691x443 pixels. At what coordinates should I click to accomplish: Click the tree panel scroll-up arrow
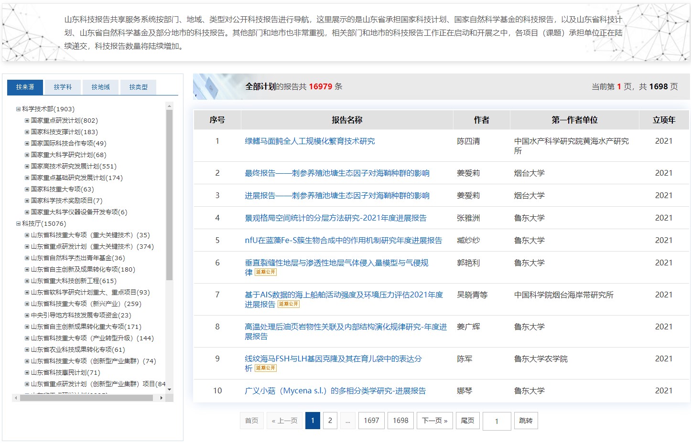coord(169,105)
